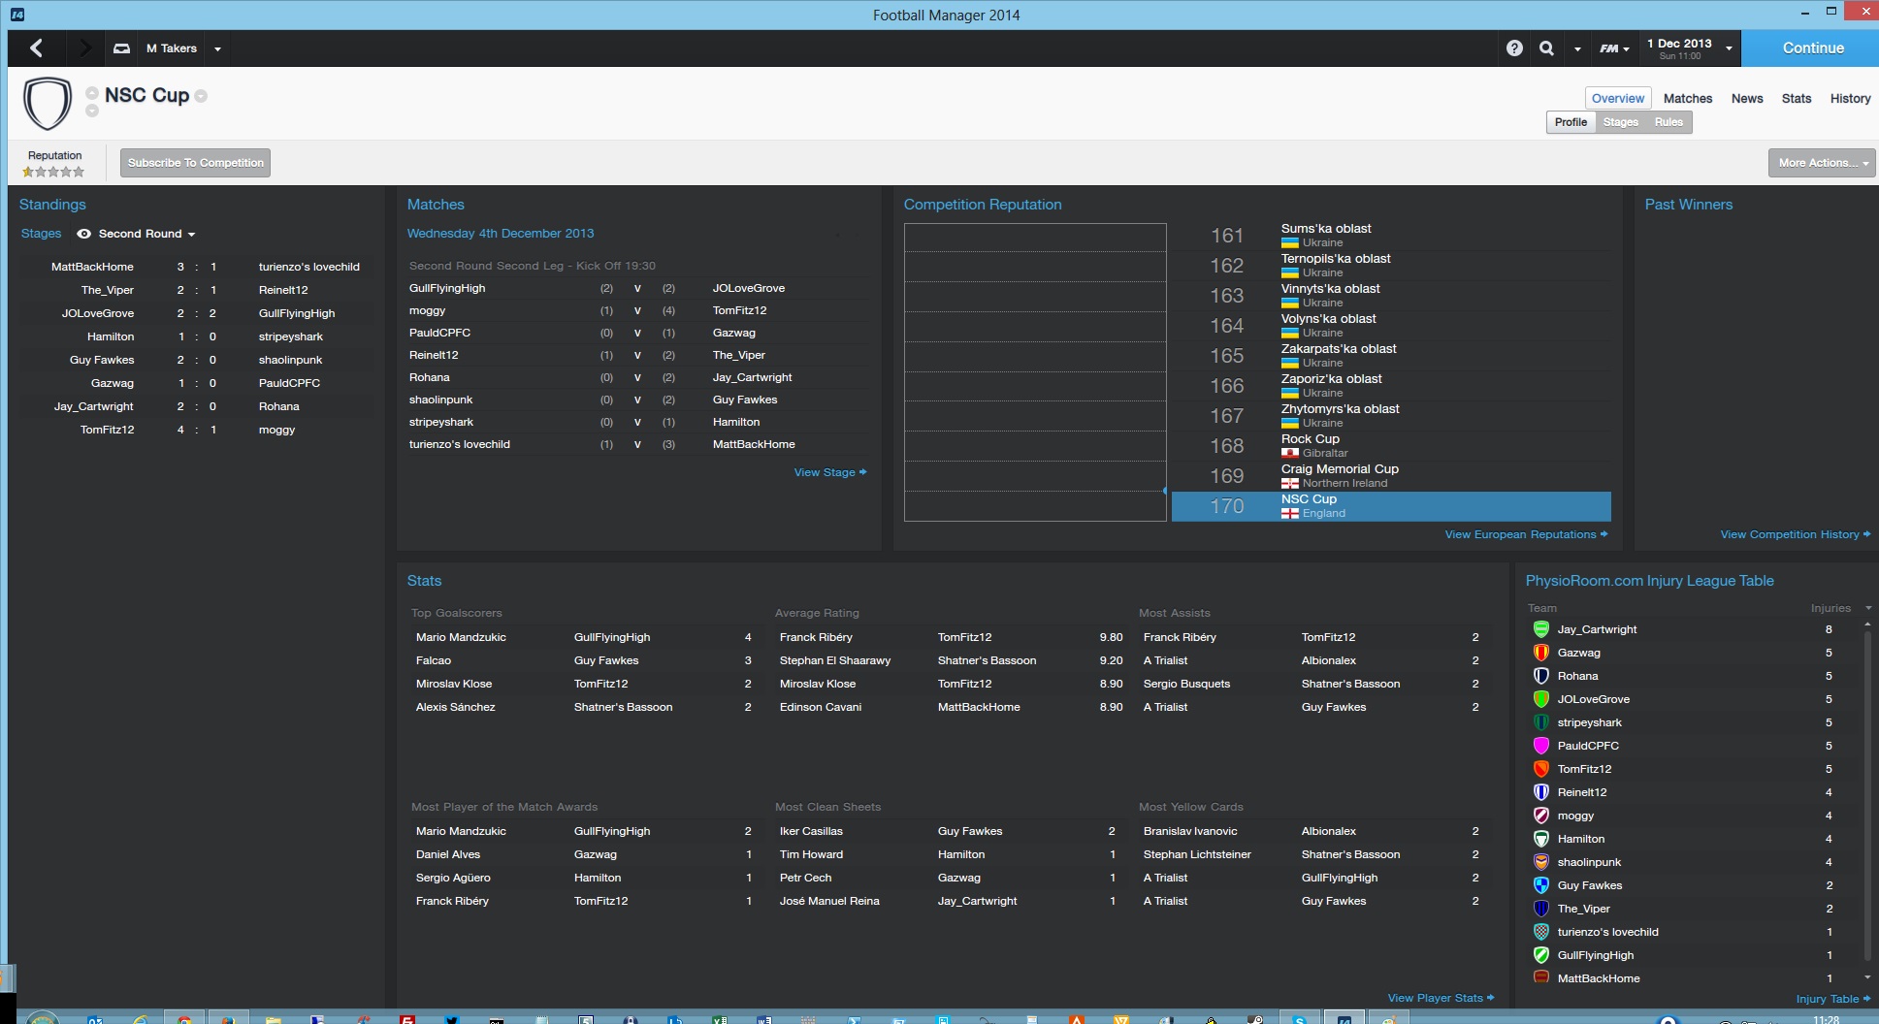Screen dimensions: 1879x1024
Task: Click moggy's badge in injury table
Action: [1540, 816]
